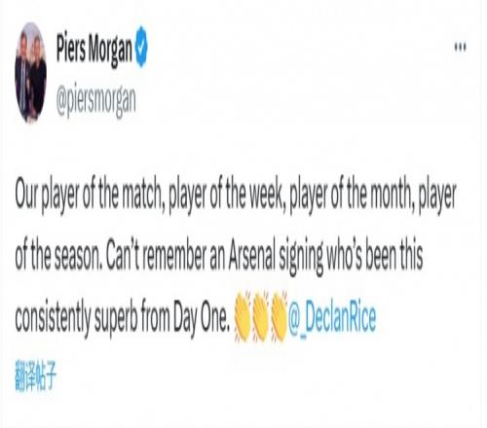Click the middle clapping hands emoji
The height and width of the screenshot is (428, 487).
click(260, 316)
